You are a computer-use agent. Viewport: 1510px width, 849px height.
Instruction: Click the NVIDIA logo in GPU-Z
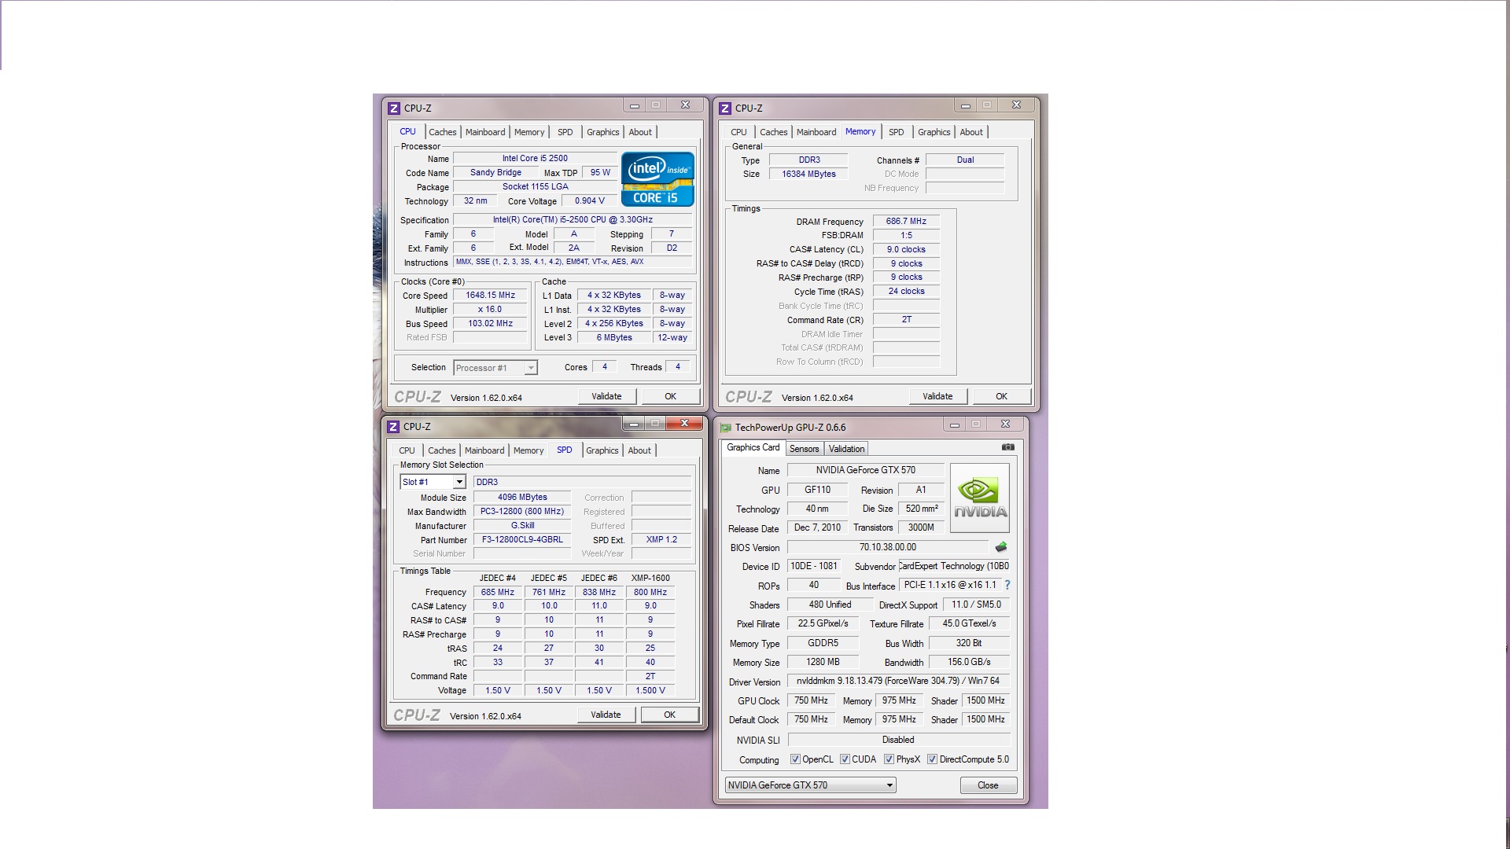coord(980,498)
